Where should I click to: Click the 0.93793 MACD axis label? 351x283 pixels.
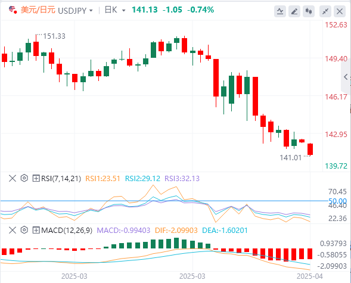pyautogui.click(x=333, y=244)
